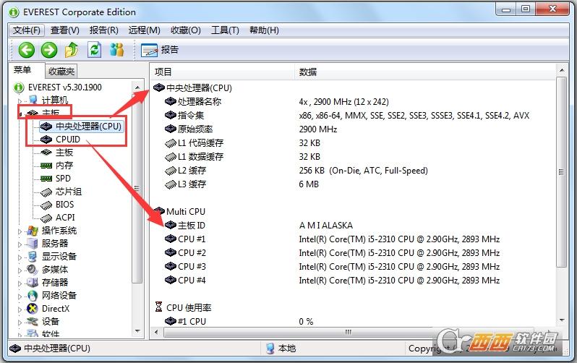Screen dimensions: 577x363
Task: Select the 处理器名称 row
Action: (354, 102)
